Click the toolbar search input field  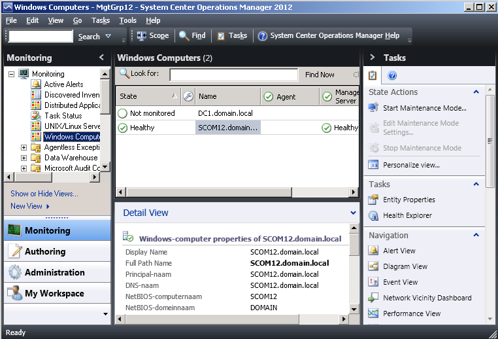coord(41,36)
